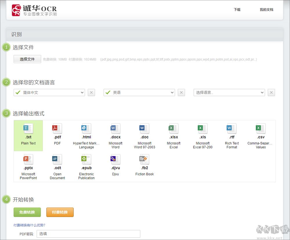The image size is (290, 240).
Task: Select the .fb2 Fiction Book icon
Action: click(x=144, y=159)
